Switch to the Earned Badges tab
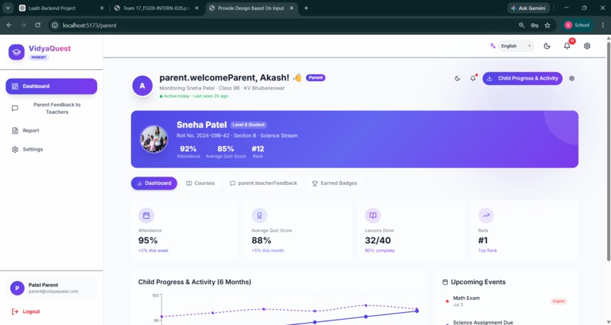 (x=335, y=183)
